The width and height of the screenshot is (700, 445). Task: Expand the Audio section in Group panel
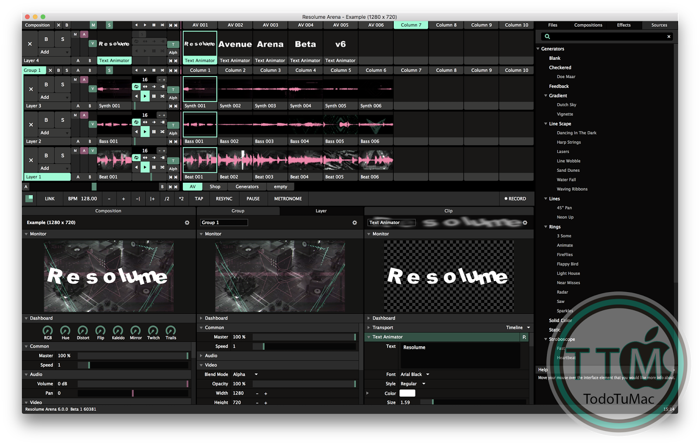coord(201,356)
